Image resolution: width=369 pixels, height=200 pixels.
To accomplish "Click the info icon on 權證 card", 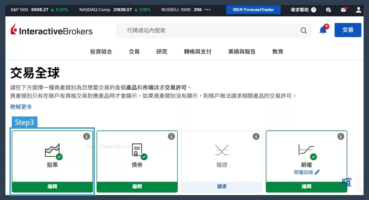I will 256,136.
